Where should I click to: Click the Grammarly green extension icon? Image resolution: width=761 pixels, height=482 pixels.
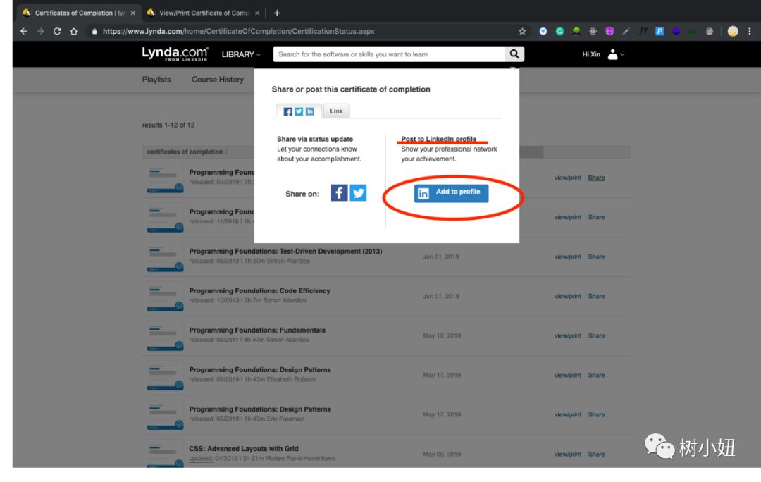[559, 31]
